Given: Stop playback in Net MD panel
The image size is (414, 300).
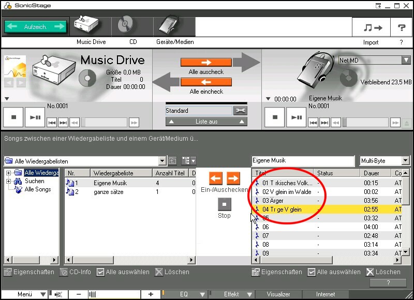Looking at the screenshot, I should click(275, 117).
